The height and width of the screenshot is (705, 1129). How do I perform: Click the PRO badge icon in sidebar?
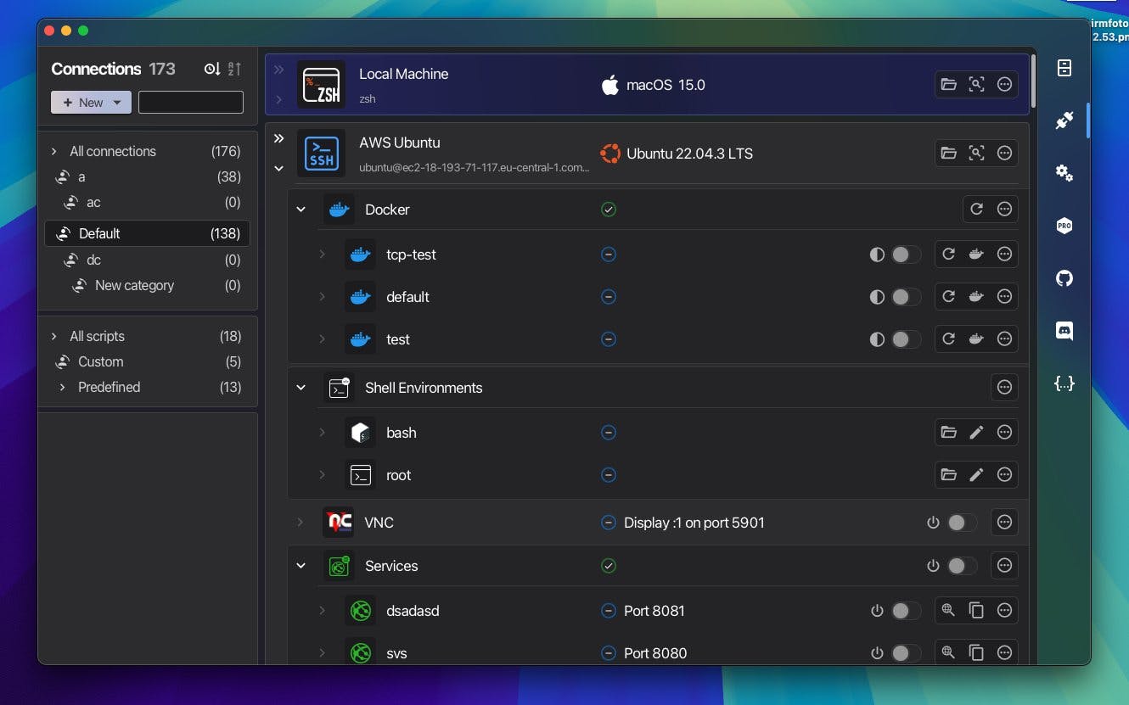[1064, 226]
